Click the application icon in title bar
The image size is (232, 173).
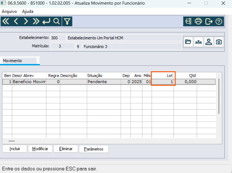click(3, 3)
